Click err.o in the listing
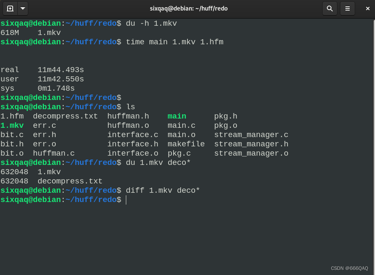The image size is (375, 275). pos(44,144)
